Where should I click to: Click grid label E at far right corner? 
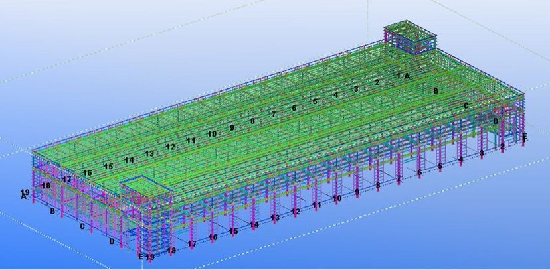pyautogui.click(x=525, y=137)
